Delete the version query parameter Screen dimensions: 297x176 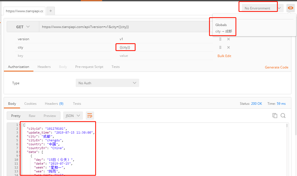(228, 39)
